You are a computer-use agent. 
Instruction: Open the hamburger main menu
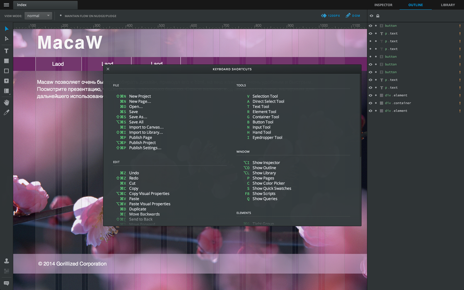click(x=7, y=5)
